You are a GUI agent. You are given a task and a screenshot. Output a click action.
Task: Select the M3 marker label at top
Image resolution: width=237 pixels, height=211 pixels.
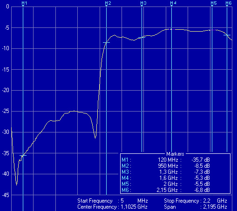click(143, 3)
